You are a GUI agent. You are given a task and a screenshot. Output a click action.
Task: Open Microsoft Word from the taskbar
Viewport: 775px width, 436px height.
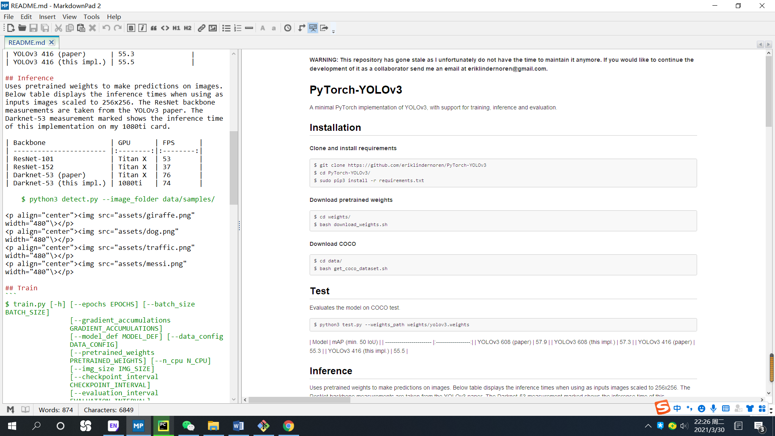pyautogui.click(x=238, y=426)
